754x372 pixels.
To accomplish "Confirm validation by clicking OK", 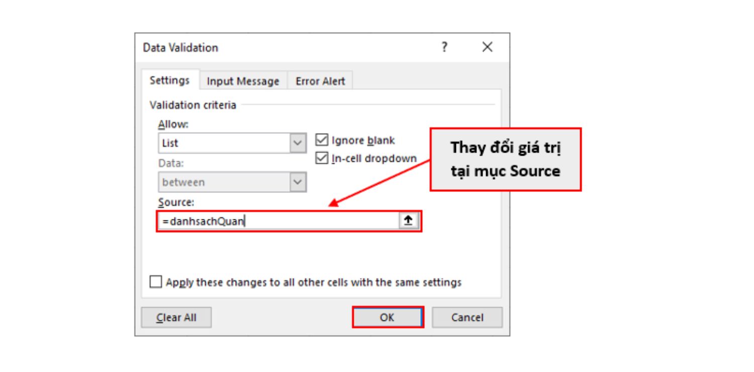I will pos(387,316).
